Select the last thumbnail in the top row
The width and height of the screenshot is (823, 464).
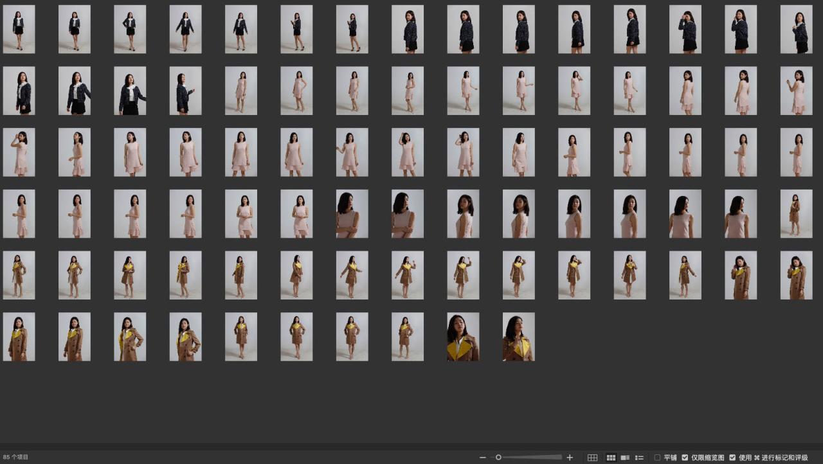[x=796, y=29]
